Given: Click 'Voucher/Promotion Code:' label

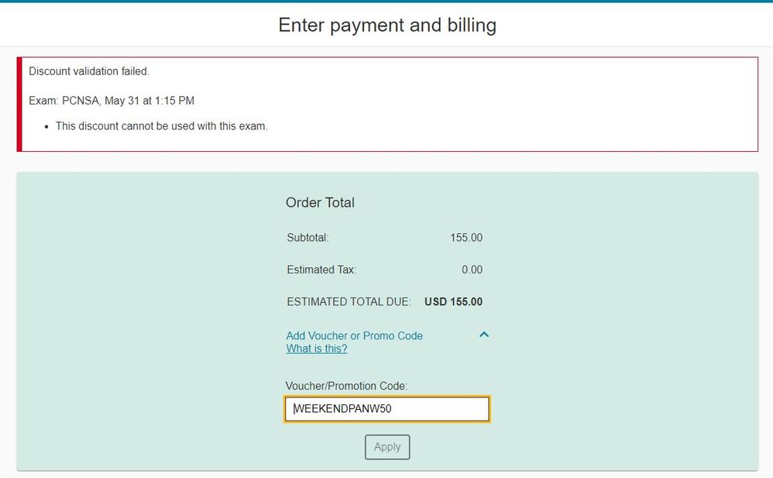Looking at the screenshot, I should pyautogui.click(x=346, y=386).
